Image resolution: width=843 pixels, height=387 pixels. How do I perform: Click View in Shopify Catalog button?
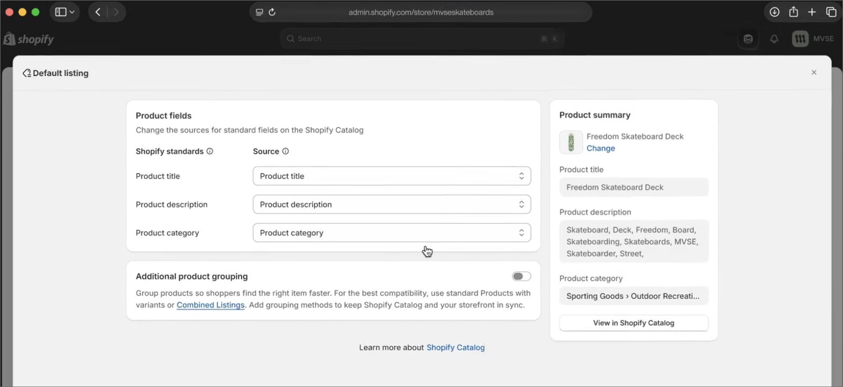point(633,323)
